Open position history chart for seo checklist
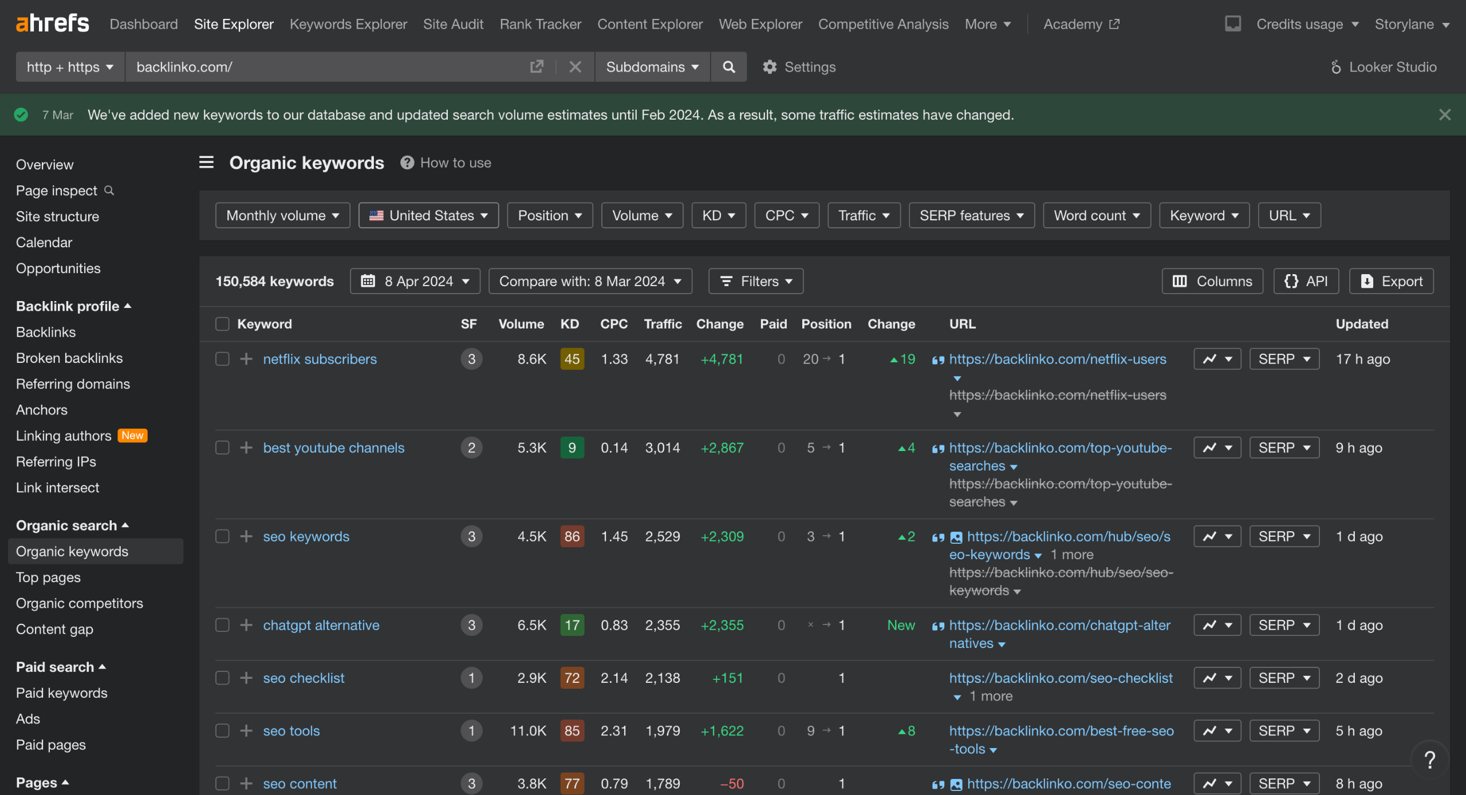The height and width of the screenshot is (795, 1466). click(1217, 678)
